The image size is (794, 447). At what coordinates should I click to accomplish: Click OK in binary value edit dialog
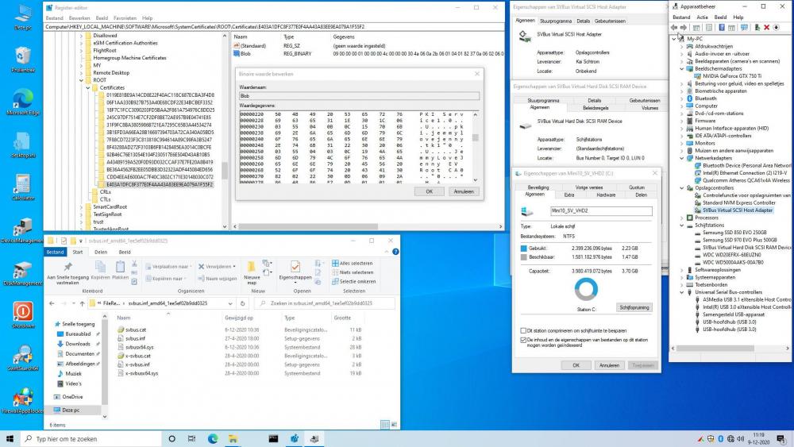tap(429, 191)
